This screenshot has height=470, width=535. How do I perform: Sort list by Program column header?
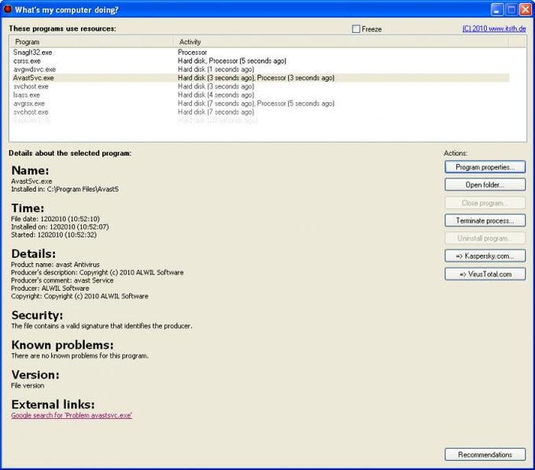(x=91, y=42)
